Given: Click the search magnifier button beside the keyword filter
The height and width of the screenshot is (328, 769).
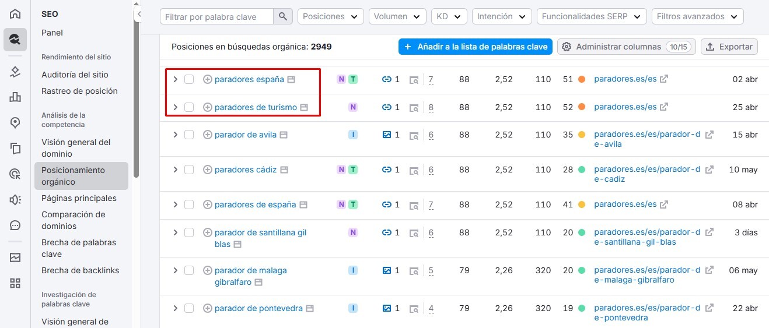Looking at the screenshot, I should point(282,16).
